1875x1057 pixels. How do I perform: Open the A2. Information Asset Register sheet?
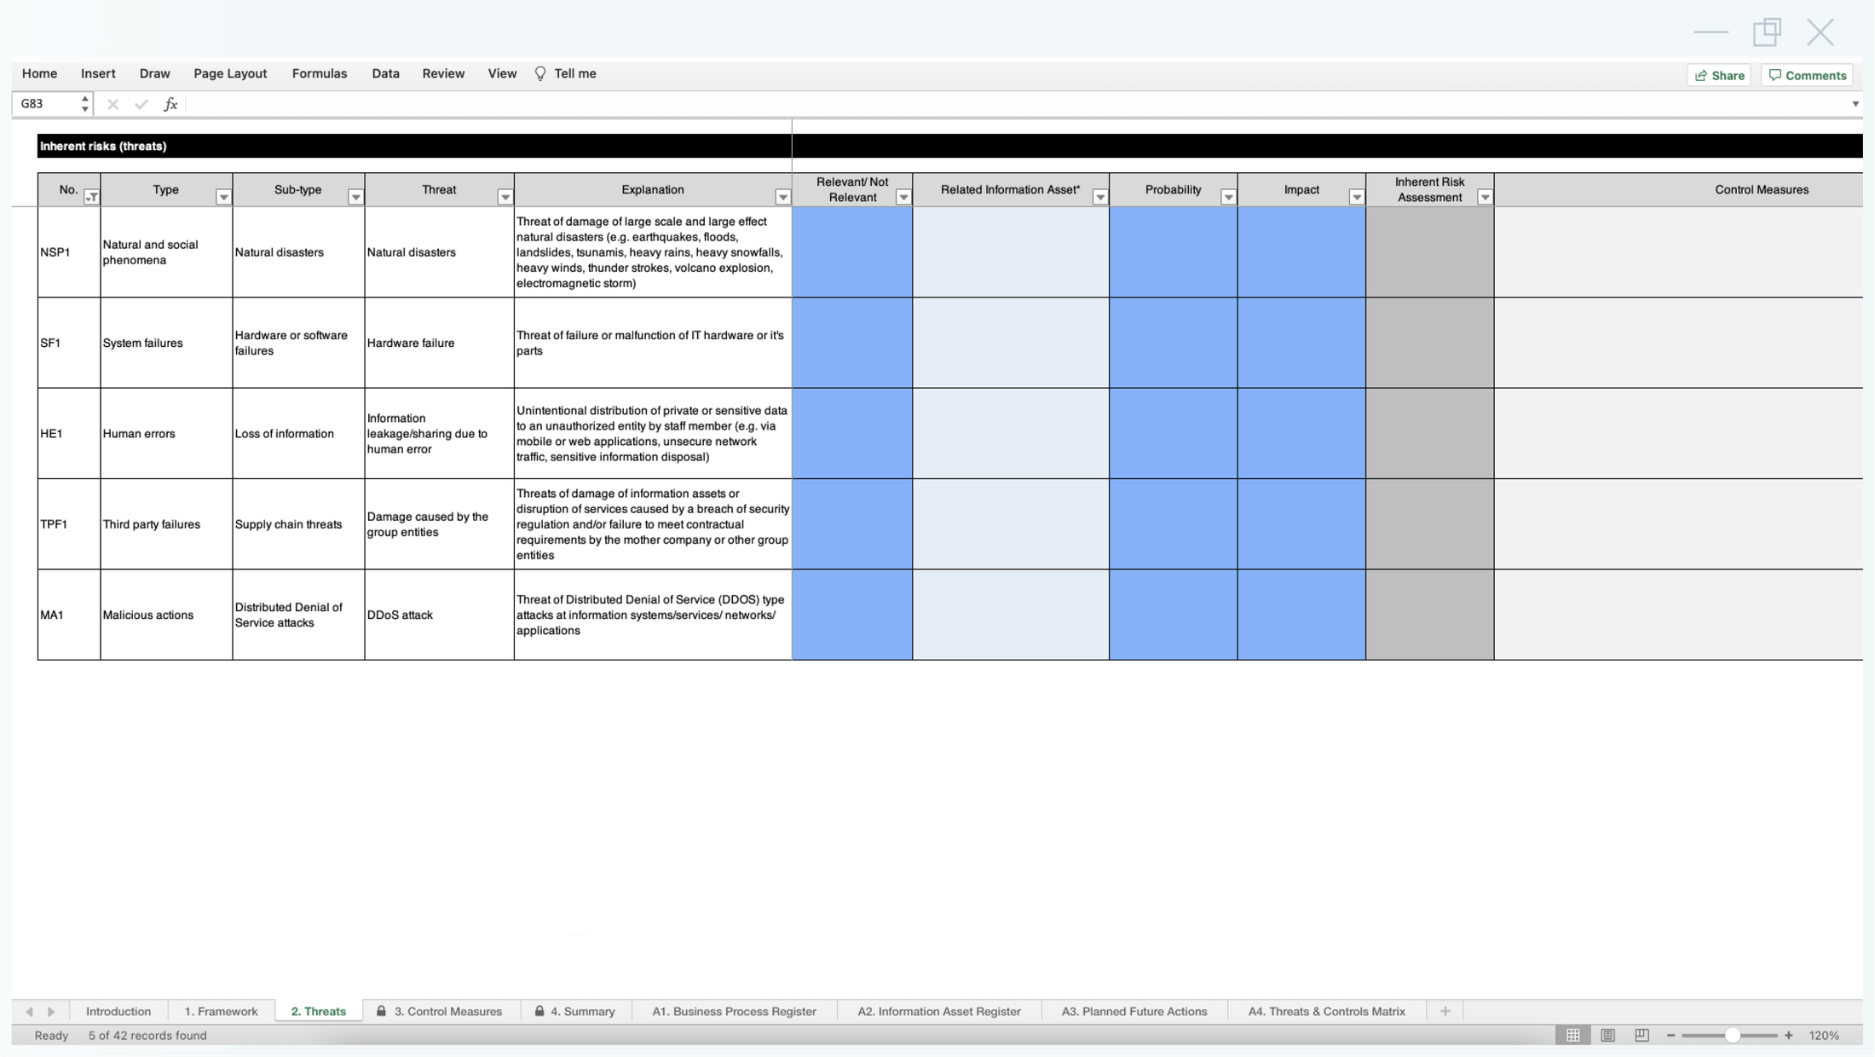[937, 1011]
